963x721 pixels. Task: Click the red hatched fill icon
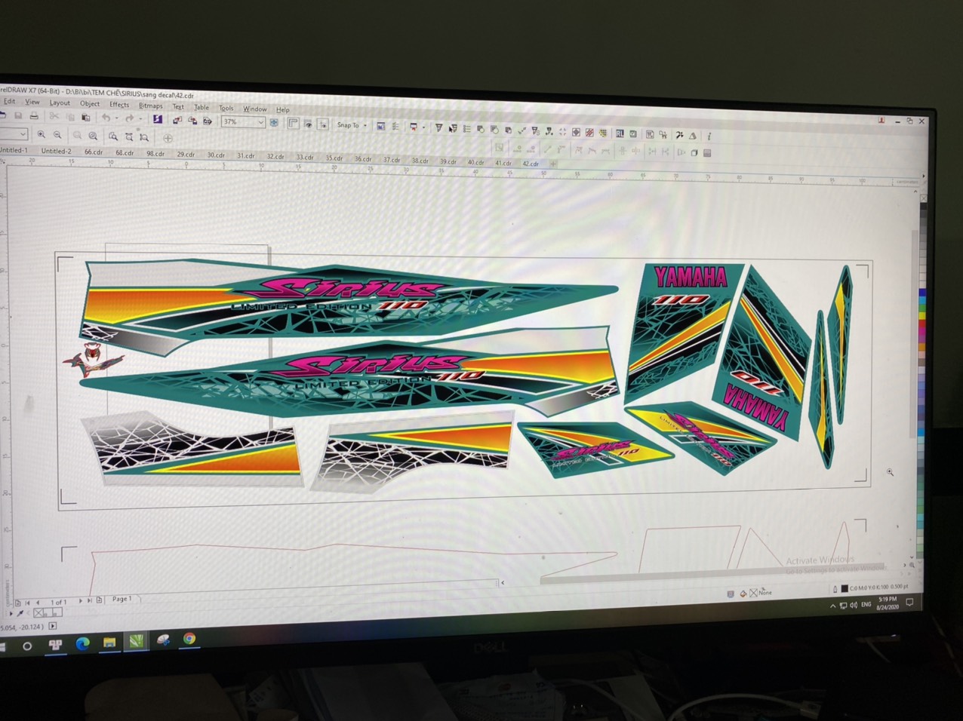(589, 133)
